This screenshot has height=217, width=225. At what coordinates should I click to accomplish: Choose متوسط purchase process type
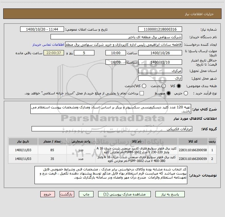tap(169, 93)
